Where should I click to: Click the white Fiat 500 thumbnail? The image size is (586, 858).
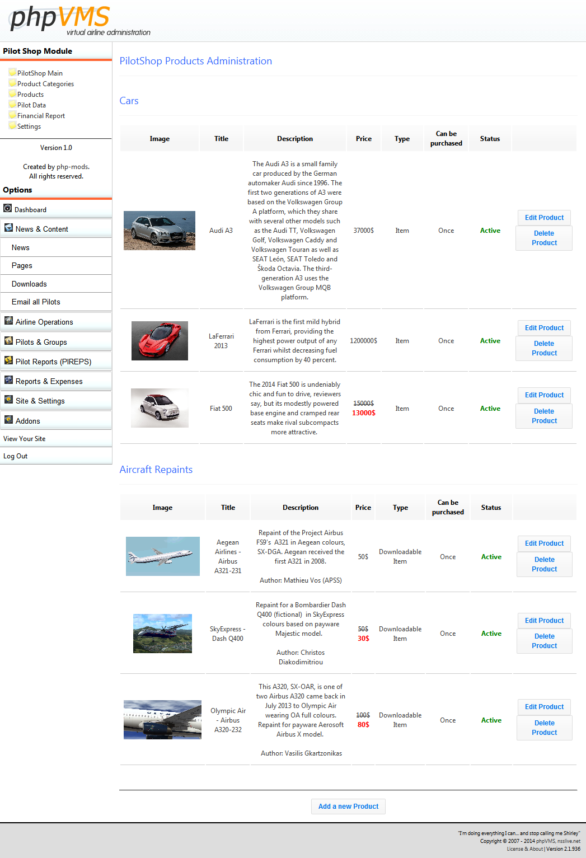tap(160, 408)
